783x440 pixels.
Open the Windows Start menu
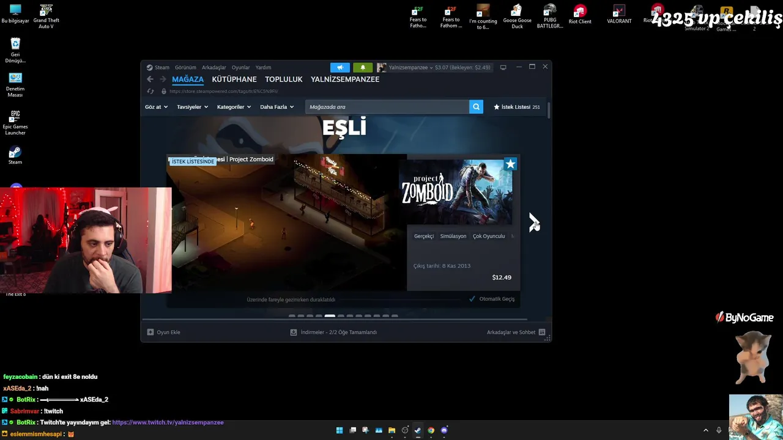[x=340, y=430]
